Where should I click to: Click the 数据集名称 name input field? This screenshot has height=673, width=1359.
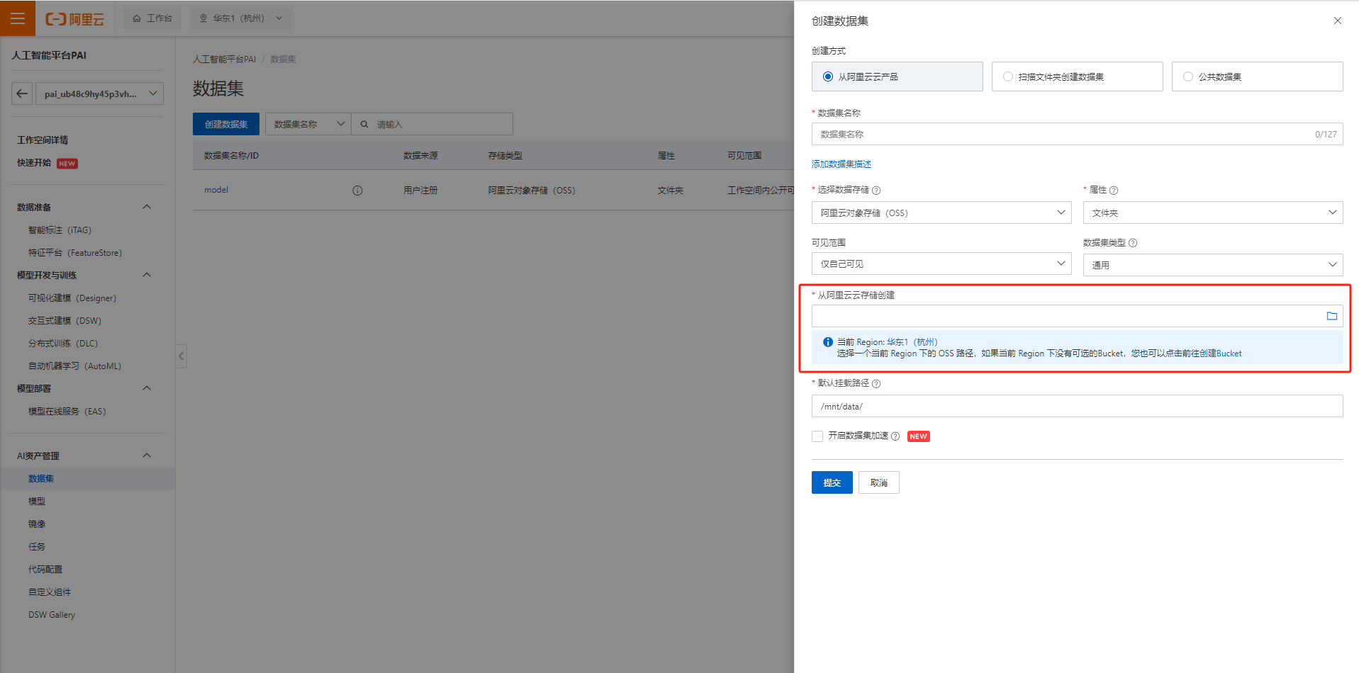pos(1078,134)
